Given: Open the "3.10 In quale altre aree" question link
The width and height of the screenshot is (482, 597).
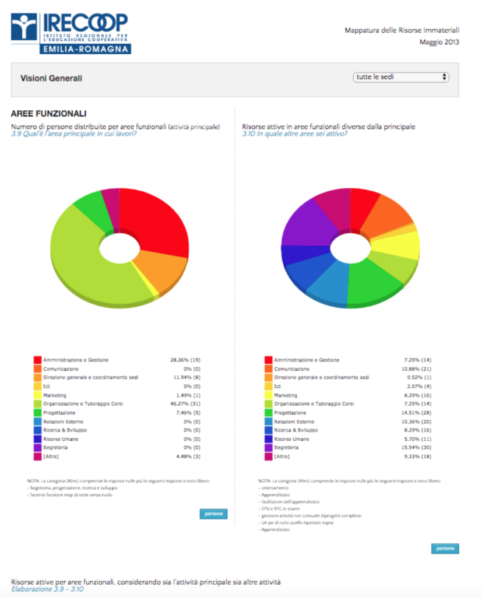Looking at the screenshot, I should tap(295, 134).
